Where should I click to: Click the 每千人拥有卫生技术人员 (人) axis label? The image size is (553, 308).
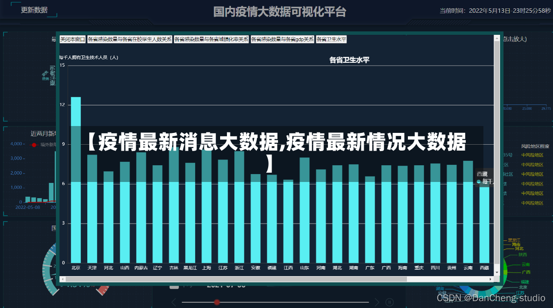coord(89,57)
